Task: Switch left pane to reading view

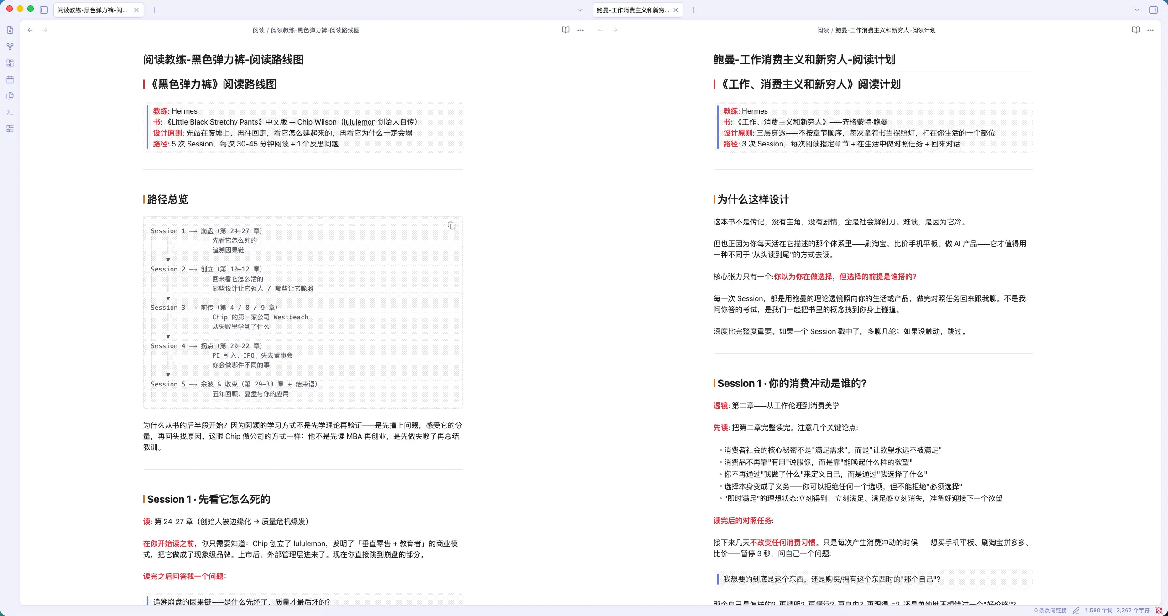Action: (x=566, y=30)
